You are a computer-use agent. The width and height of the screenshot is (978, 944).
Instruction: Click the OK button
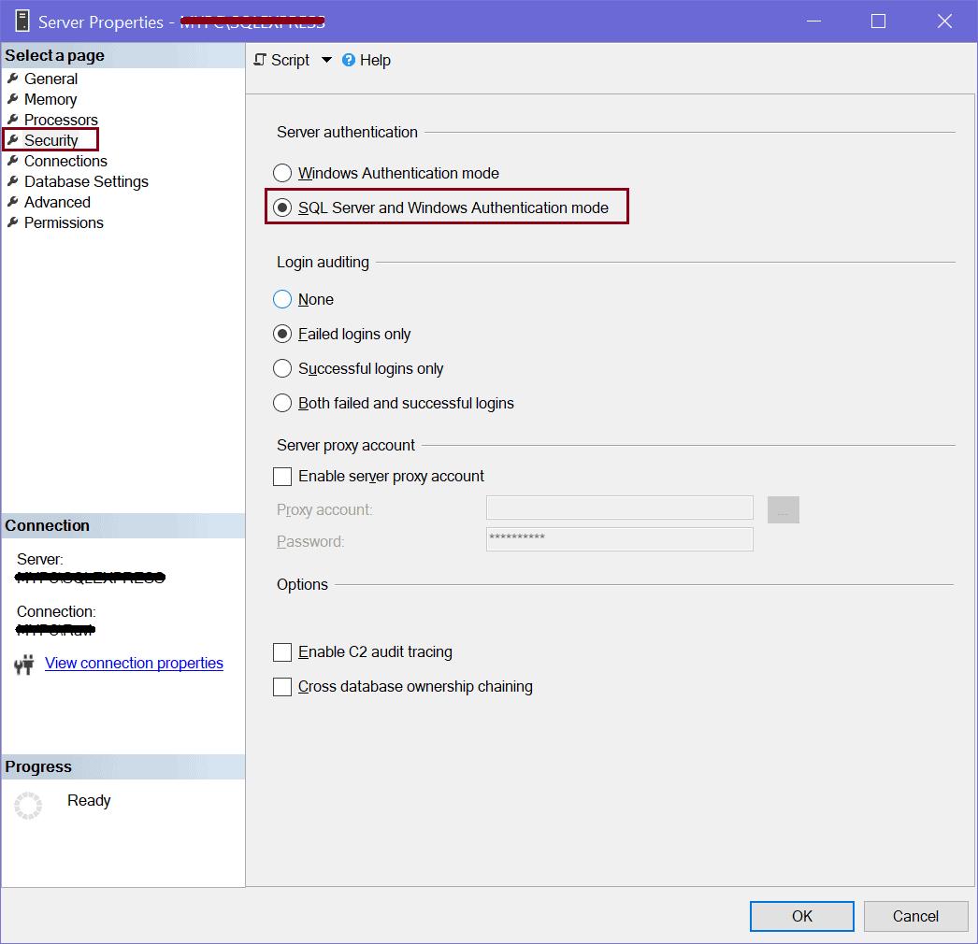pos(801,916)
